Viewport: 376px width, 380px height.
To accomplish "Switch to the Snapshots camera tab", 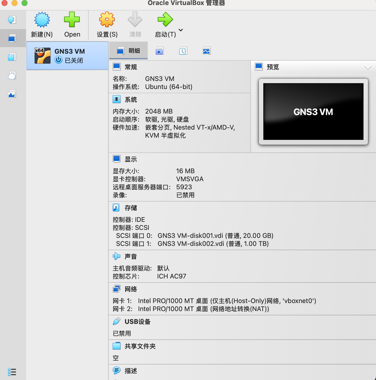I will click(159, 51).
